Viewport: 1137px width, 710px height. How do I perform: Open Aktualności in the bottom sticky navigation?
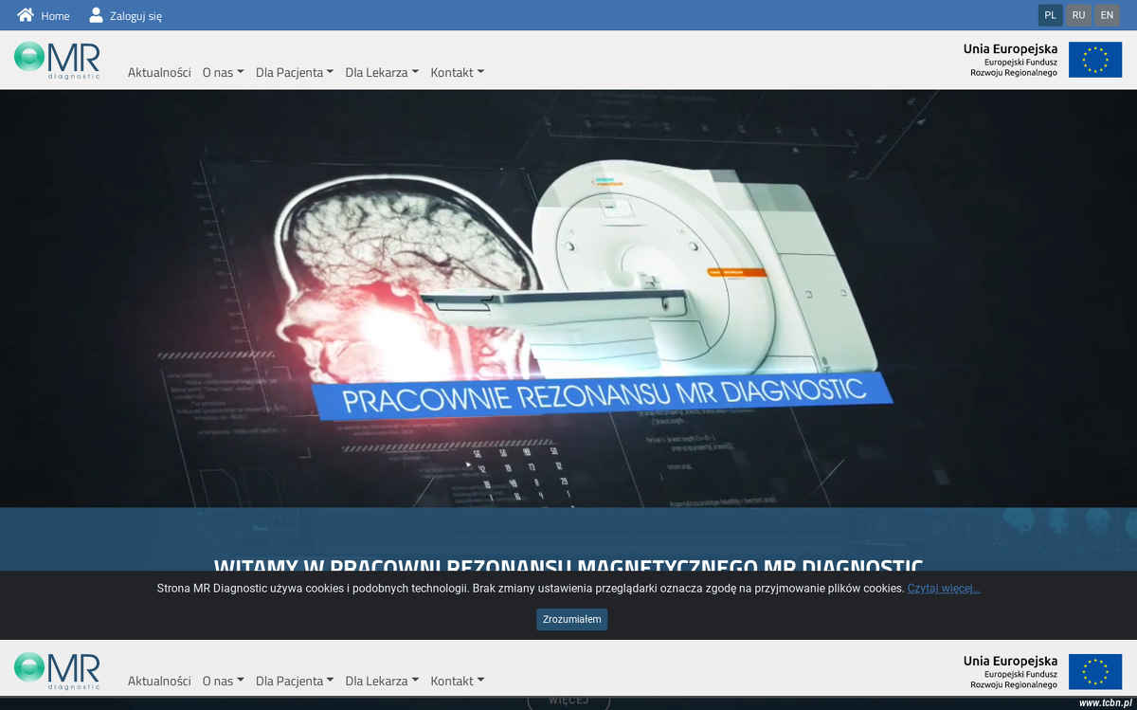pyautogui.click(x=159, y=681)
